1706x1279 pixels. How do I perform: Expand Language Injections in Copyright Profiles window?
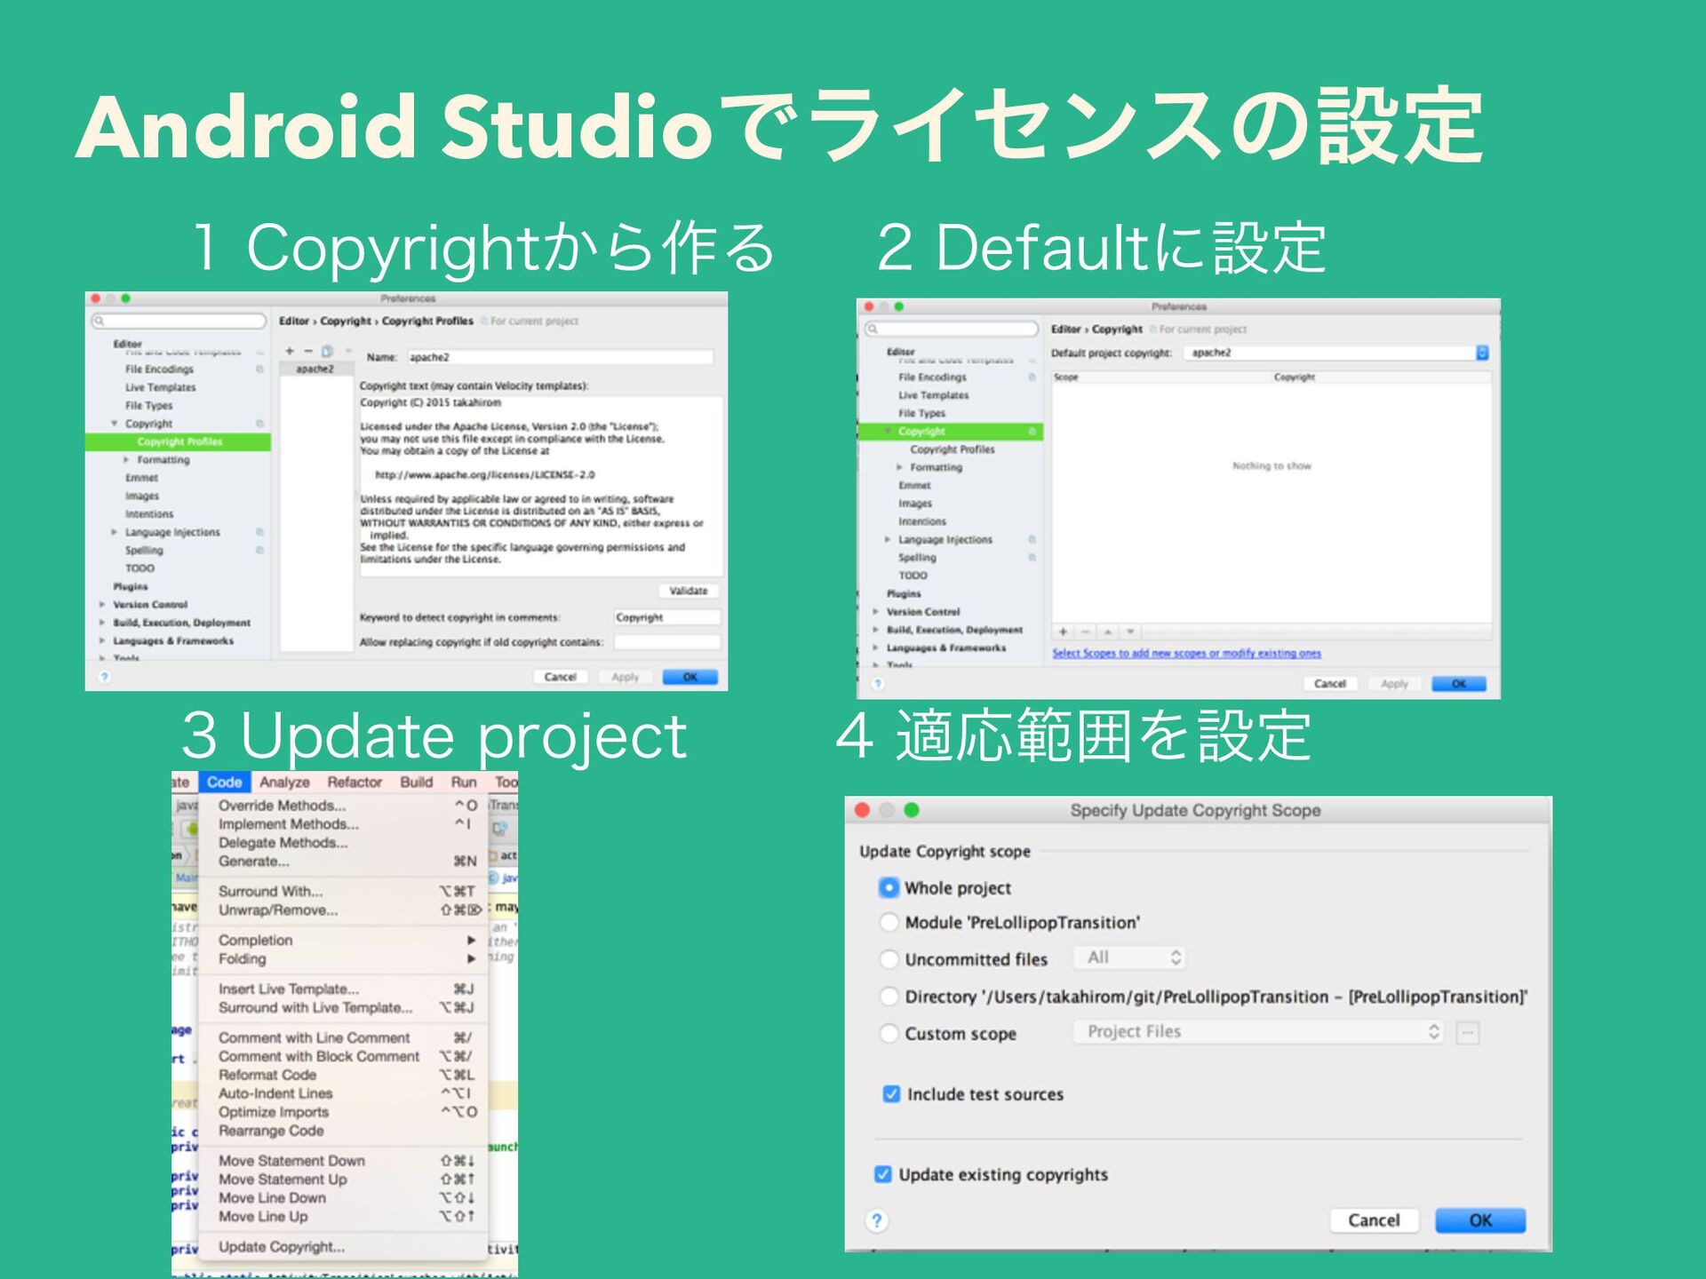pyautogui.click(x=114, y=532)
